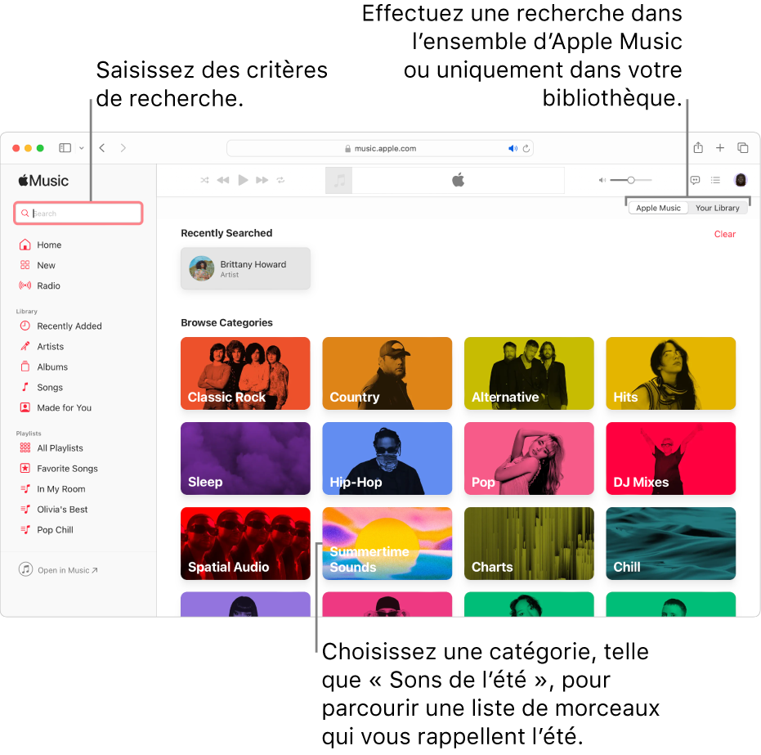Select the Apple Music search scope
The width and height of the screenshot is (761, 755).
click(658, 208)
